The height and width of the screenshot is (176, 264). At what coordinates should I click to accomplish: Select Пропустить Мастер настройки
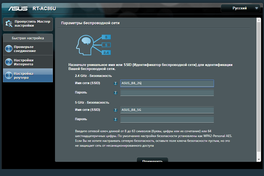pos(28,24)
